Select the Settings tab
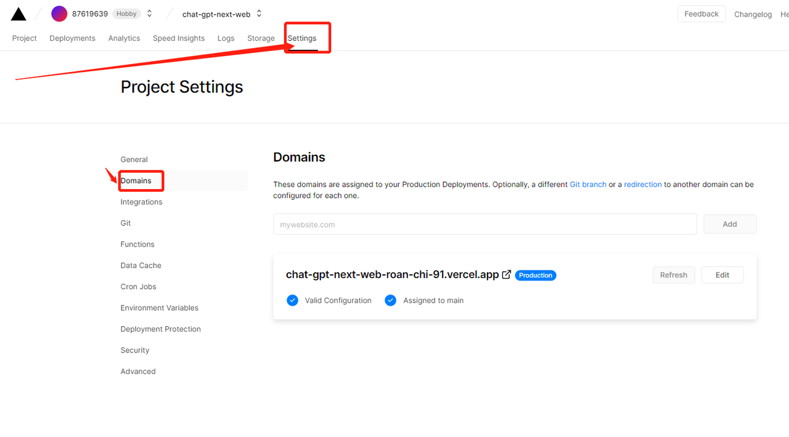The image size is (789, 437). pyautogui.click(x=302, y=38)
